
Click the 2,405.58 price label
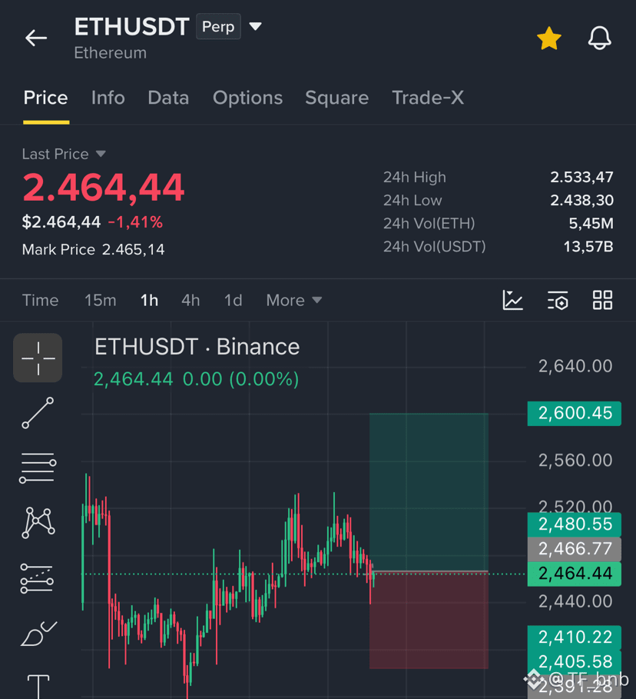574,661
